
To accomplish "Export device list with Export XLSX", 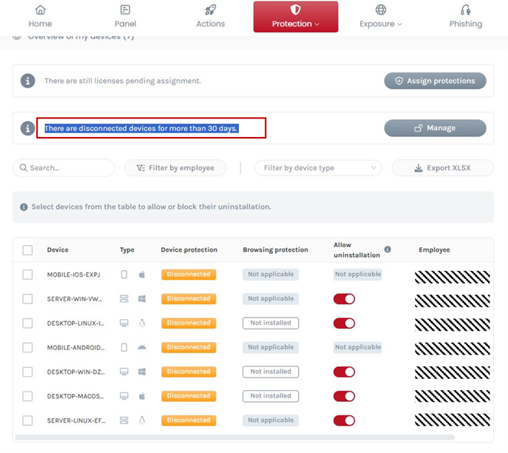I will pos(441,168).
